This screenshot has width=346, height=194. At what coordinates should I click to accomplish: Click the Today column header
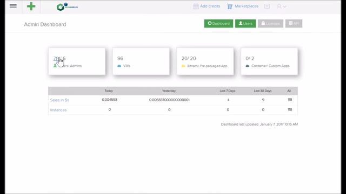109,91
